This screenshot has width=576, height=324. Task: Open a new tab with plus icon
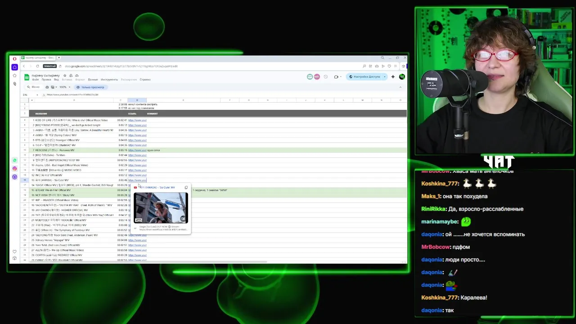(58, 58)
